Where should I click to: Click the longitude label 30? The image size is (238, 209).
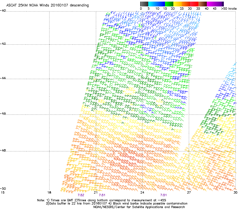pos(235,193)
